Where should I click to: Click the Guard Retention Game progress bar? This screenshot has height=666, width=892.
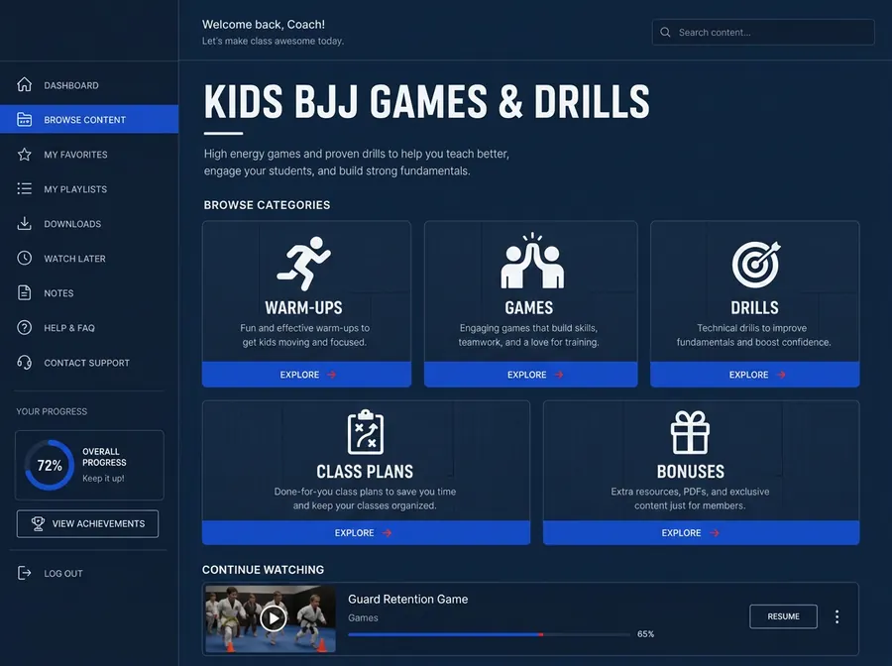pyautogui.click(x=490, y=634)
